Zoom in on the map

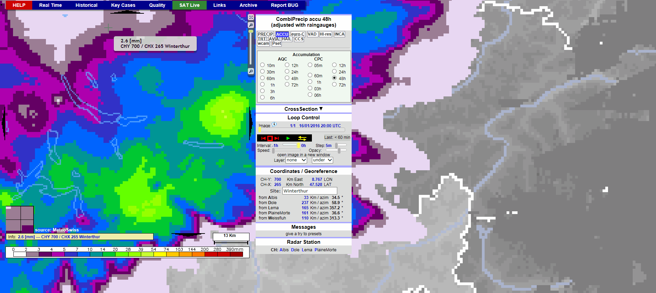coord(251,25)
